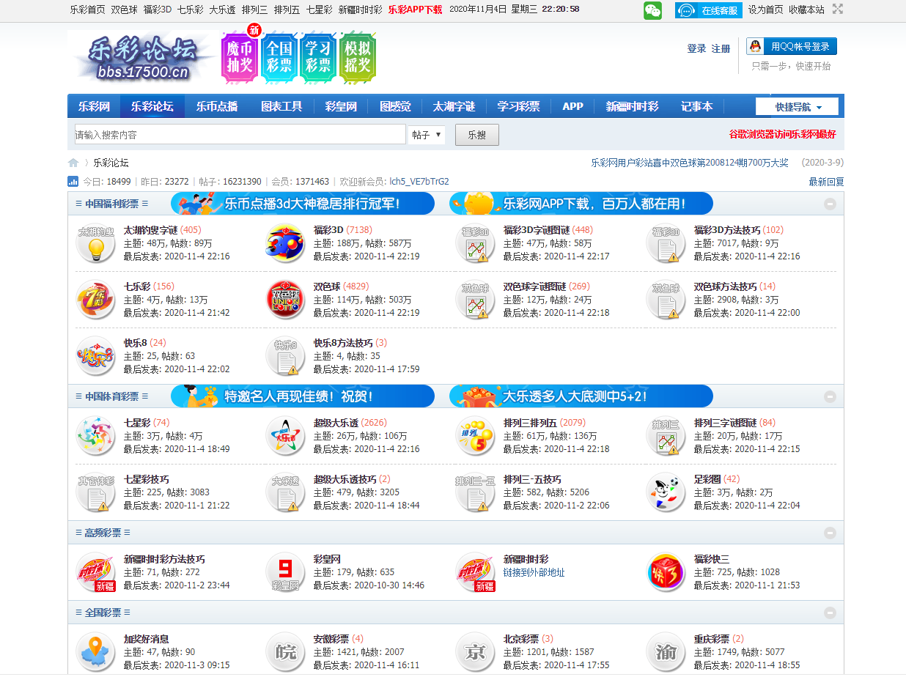Open the 最新回复 link

tap(826, 182)
